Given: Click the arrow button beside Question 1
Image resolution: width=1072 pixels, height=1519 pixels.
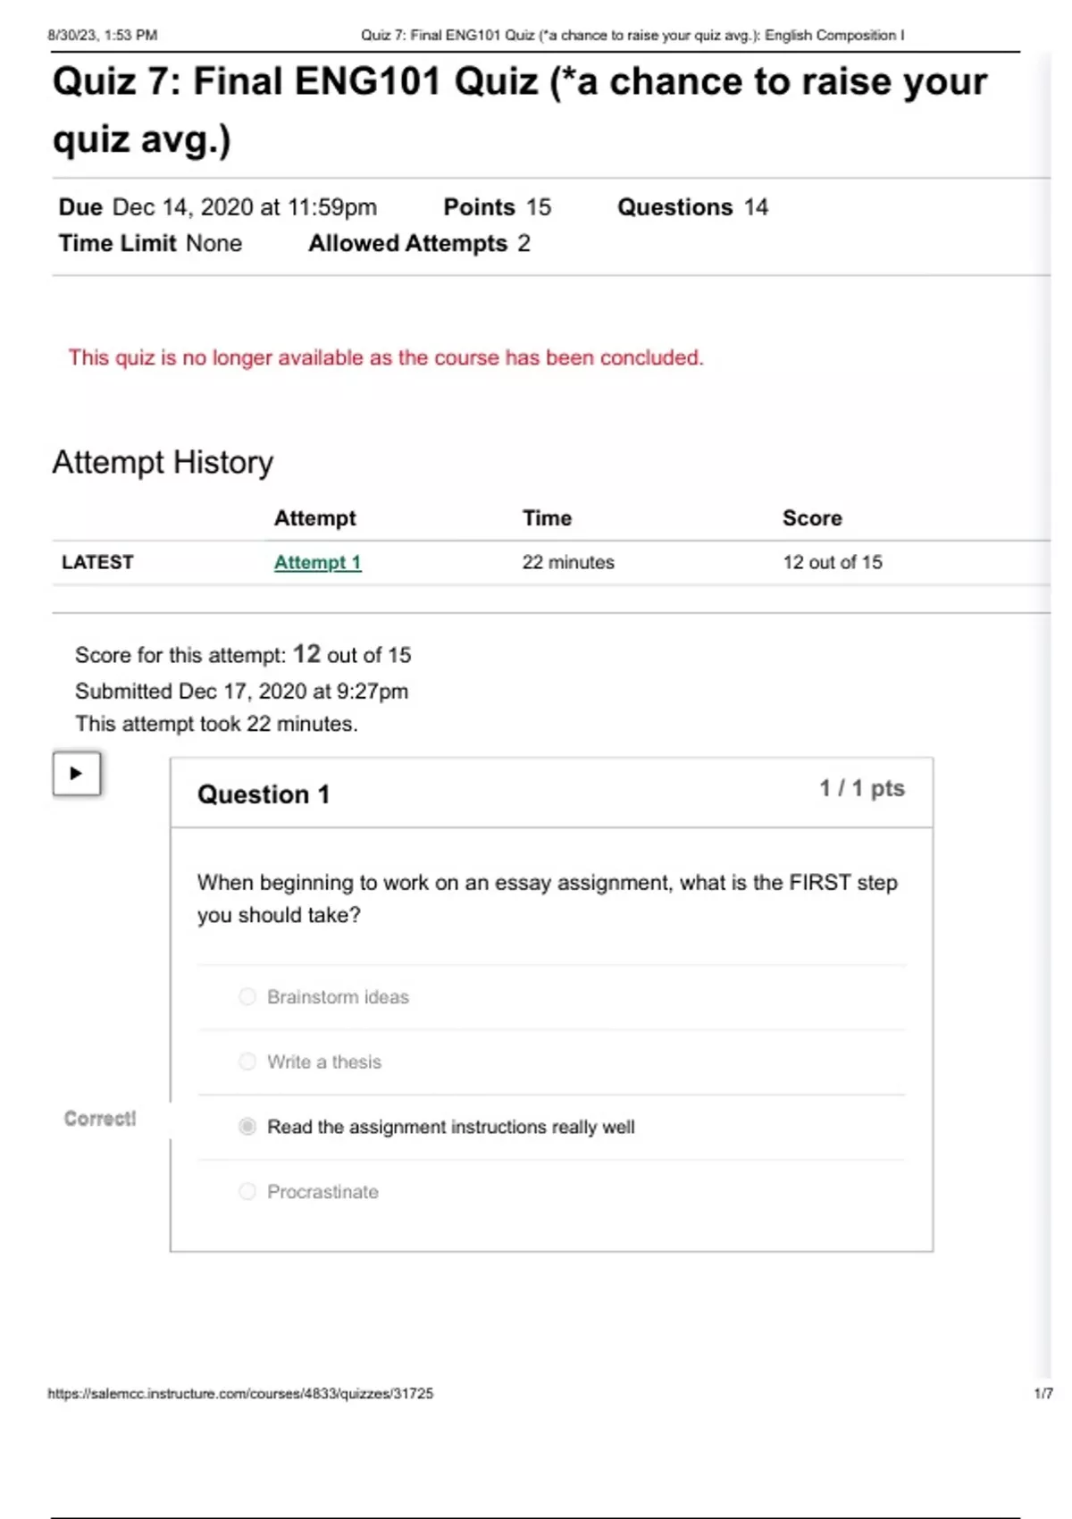Looking at the screenshot, I should tap(76, 774).
